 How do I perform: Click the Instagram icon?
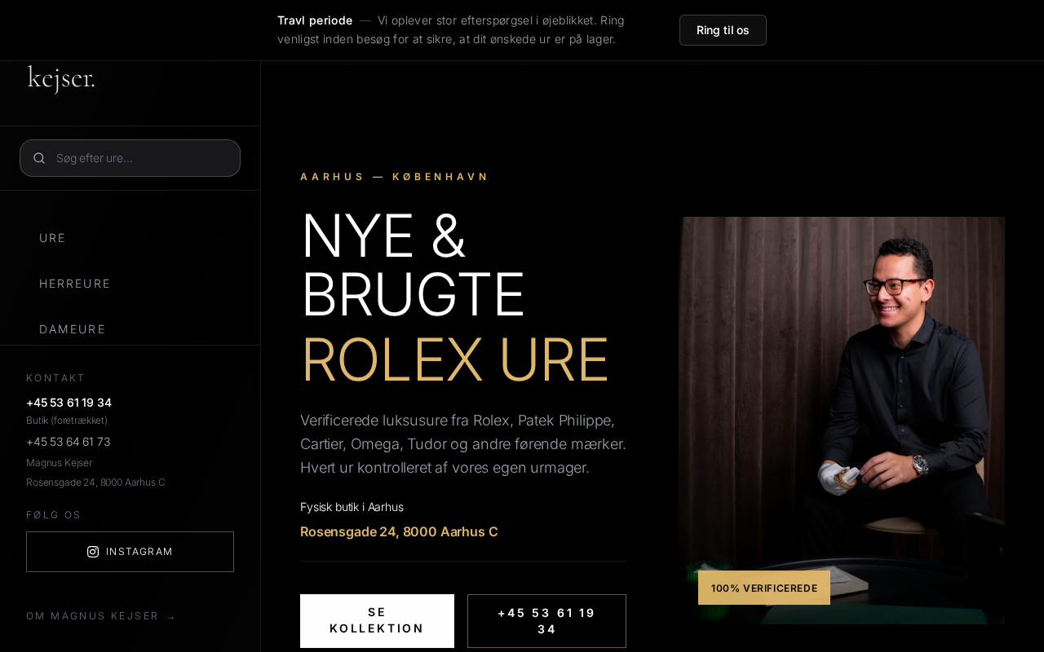[93, 552]
